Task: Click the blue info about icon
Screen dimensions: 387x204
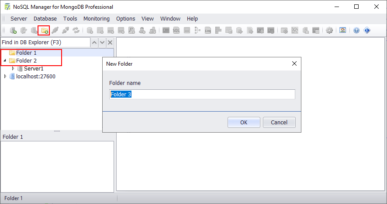Action: (366, 31)
